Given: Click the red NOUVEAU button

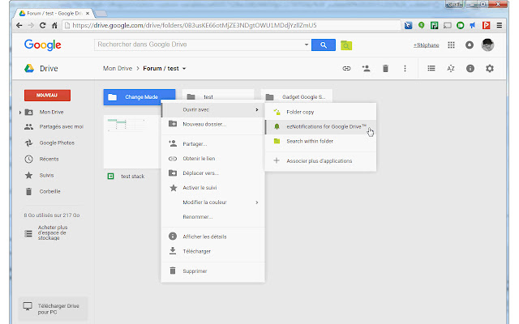Looking at the screenshot, I should point(47,96).
